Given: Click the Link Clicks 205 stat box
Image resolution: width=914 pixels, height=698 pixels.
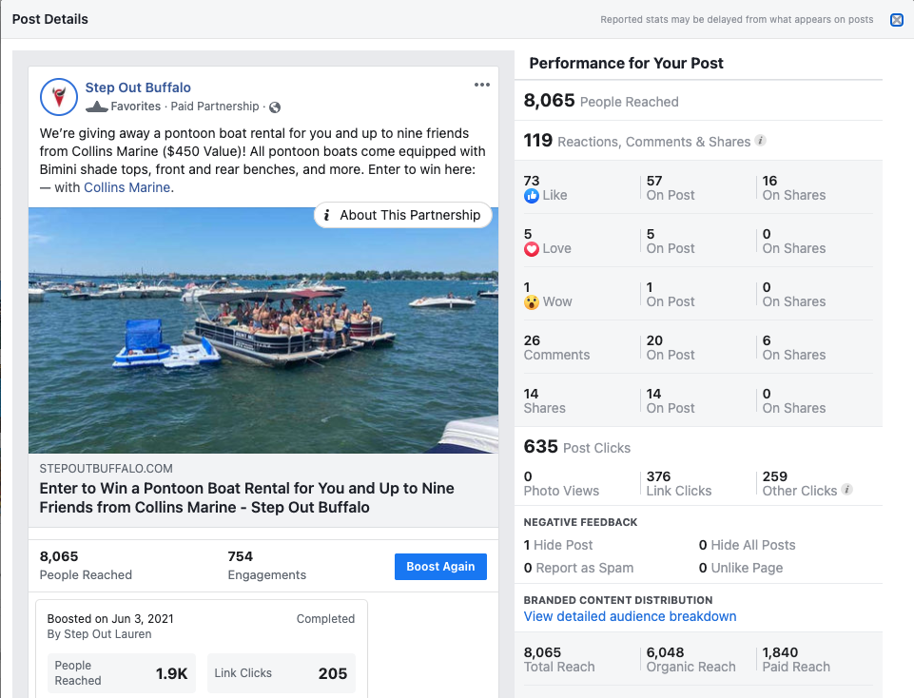Looking at the screenshot, I should (281, 673).
